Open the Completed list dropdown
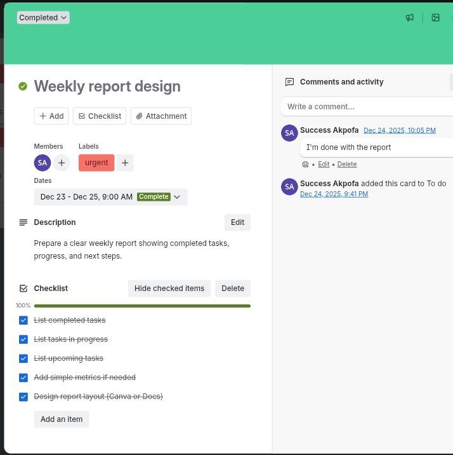The width and height of the screenshot is (453, 455). click(x=43, y=18)
